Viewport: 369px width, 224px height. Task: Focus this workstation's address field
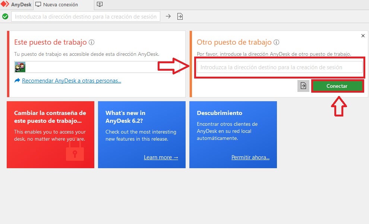[97, 67]
